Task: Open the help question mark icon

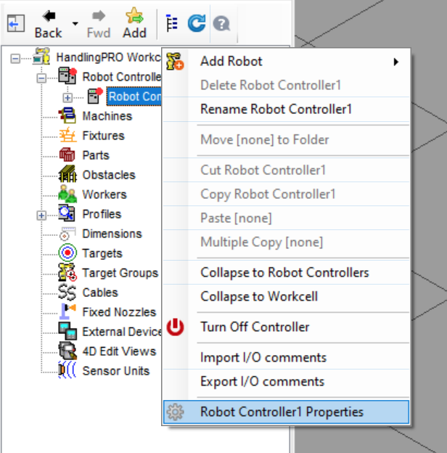Action: [221, 24]
